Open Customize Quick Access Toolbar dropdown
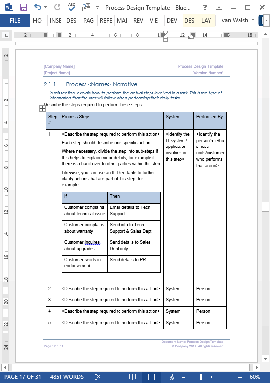 [x=97, y=8]
